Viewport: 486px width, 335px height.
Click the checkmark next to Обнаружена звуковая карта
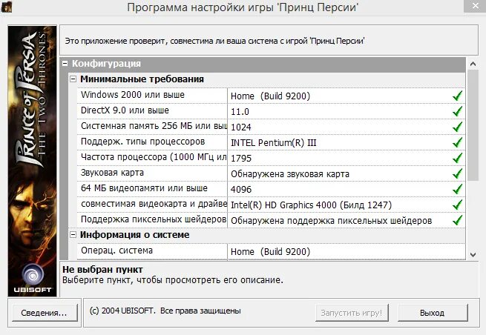tap(458, 173)
